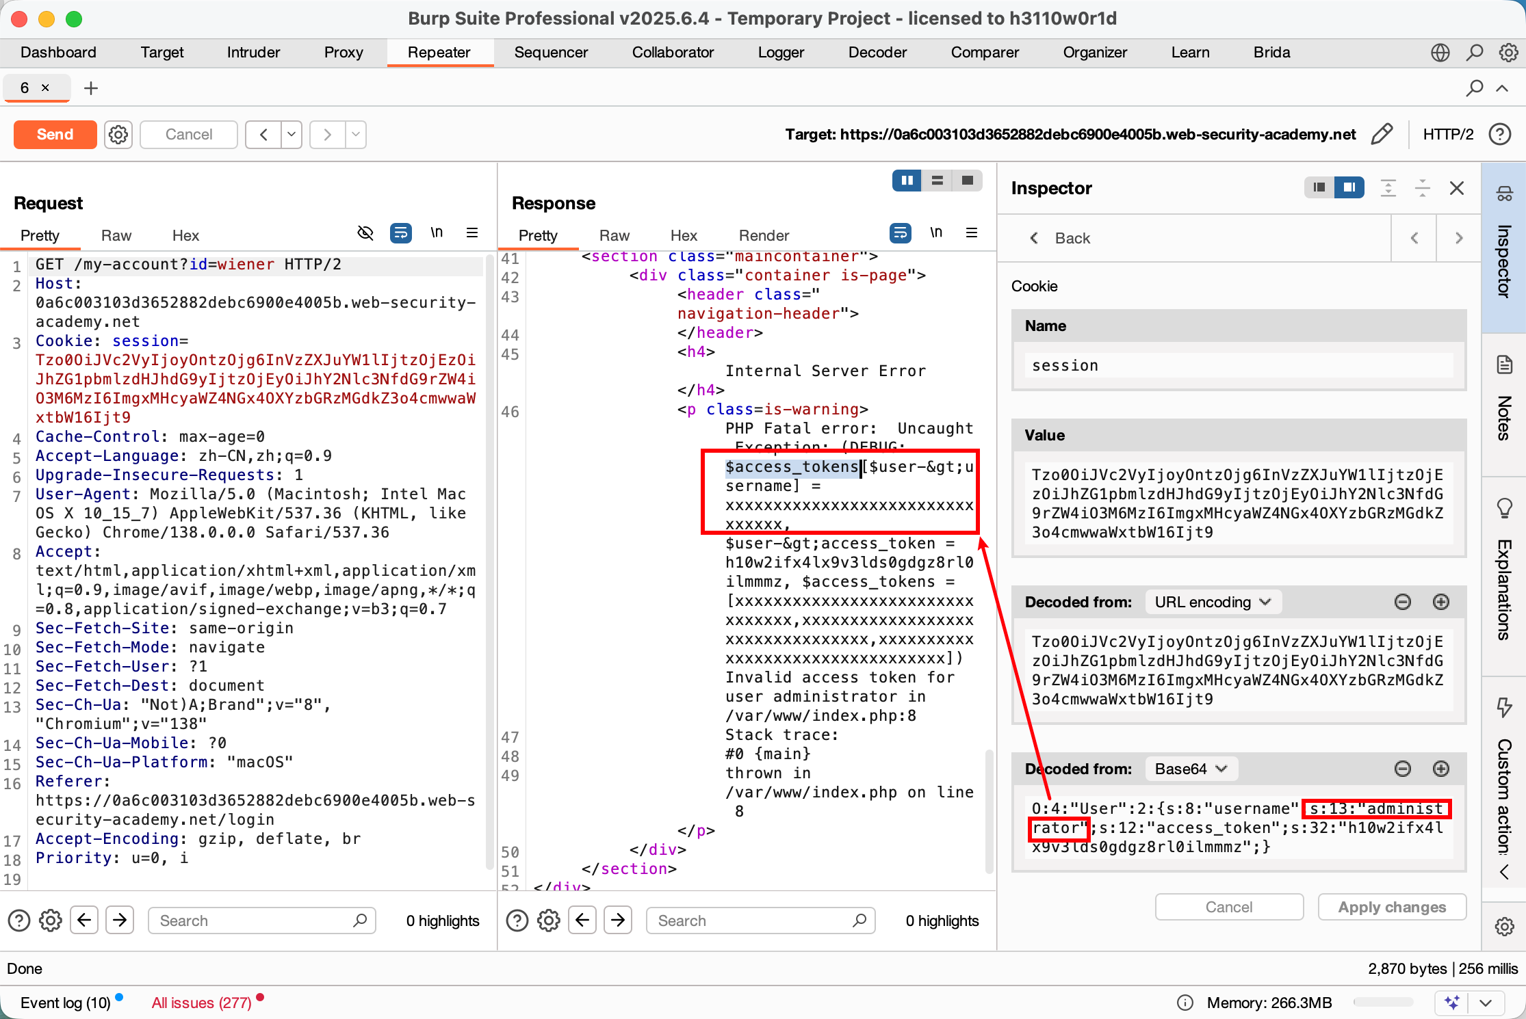Click the Send button
Image resolution: width=1526 pixels, height=1019 pixels.
point(55,135)
